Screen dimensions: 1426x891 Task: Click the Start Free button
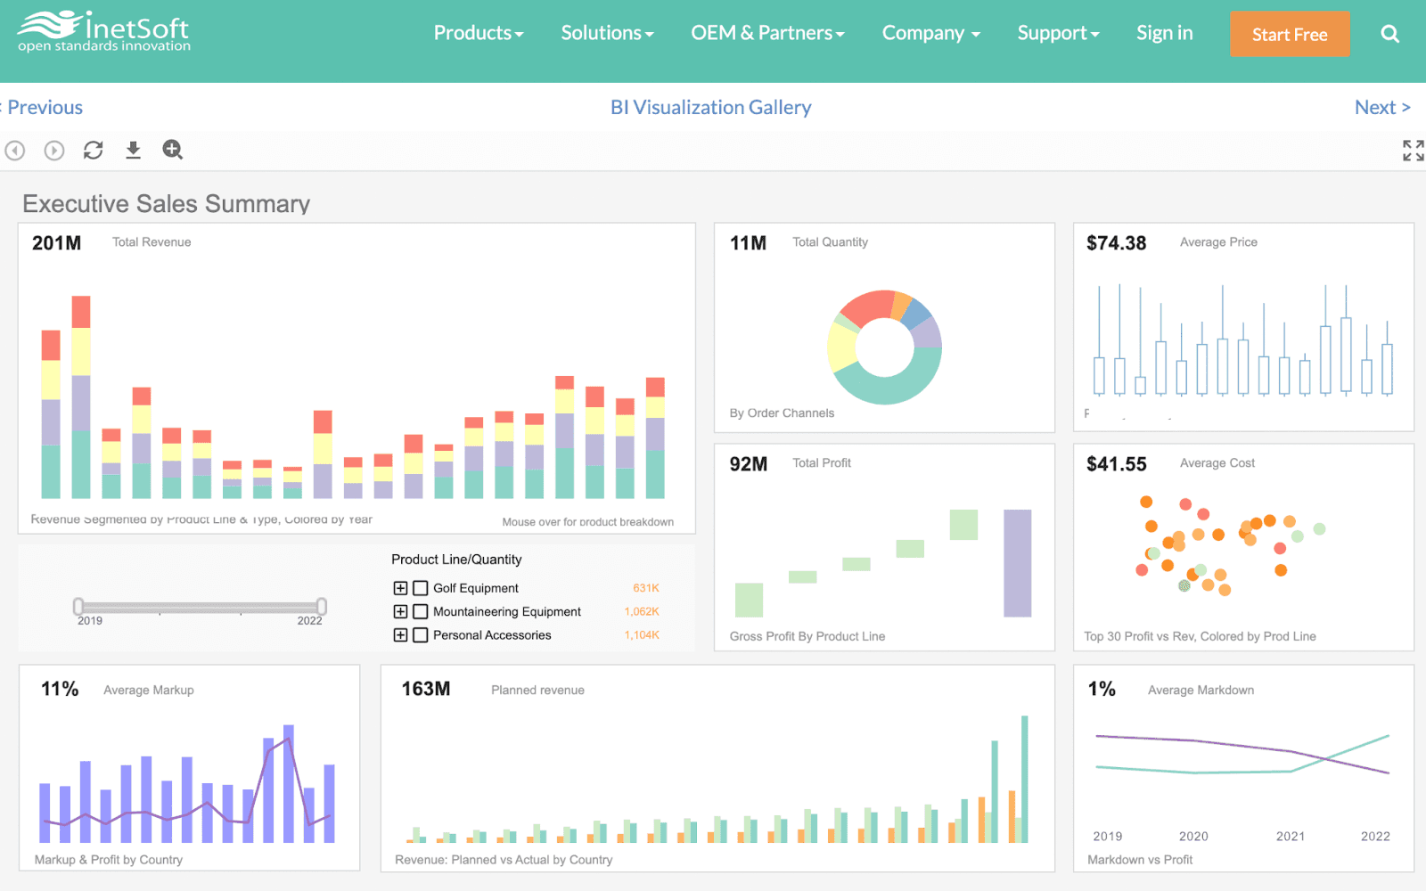click(x=1290, y=34)
